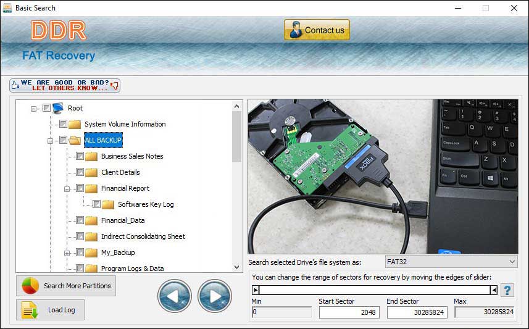The height and width of the screenshot is (329, 529).
Task: Open the FAT32 file system dropdown
Action: point(451,262)
